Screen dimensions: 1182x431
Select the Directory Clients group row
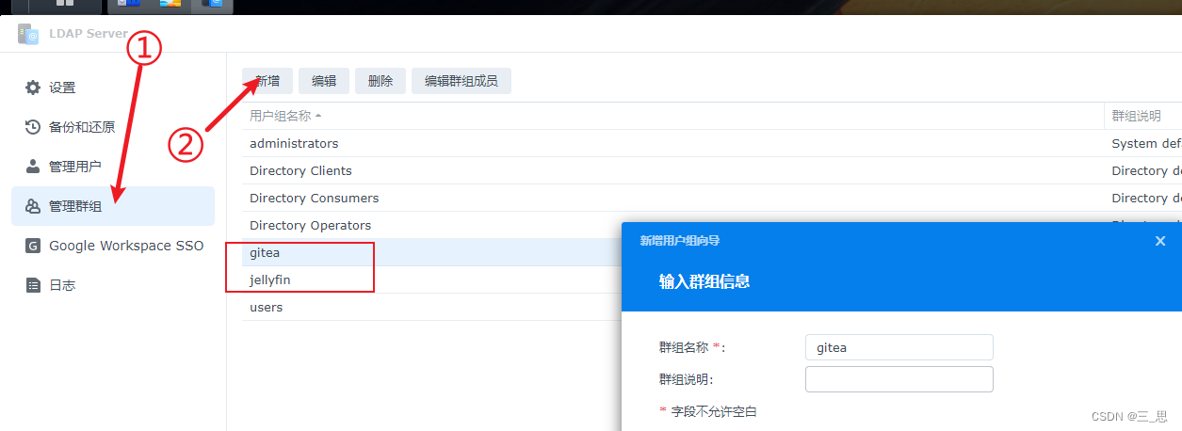point(711,170)
